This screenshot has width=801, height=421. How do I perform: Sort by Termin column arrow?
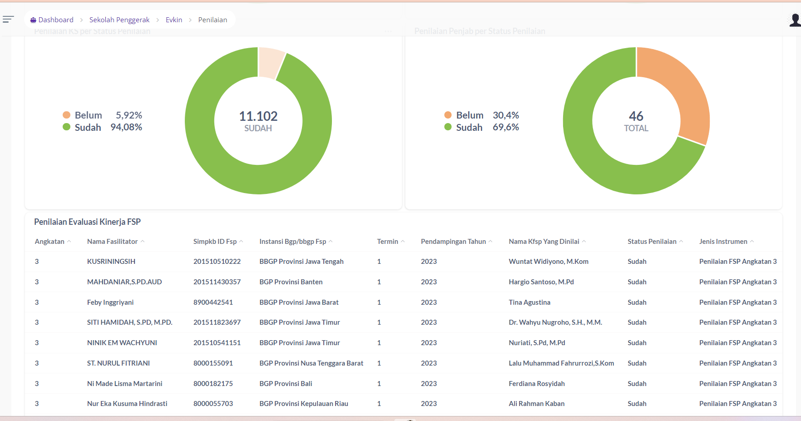click(x=403, y=242)
